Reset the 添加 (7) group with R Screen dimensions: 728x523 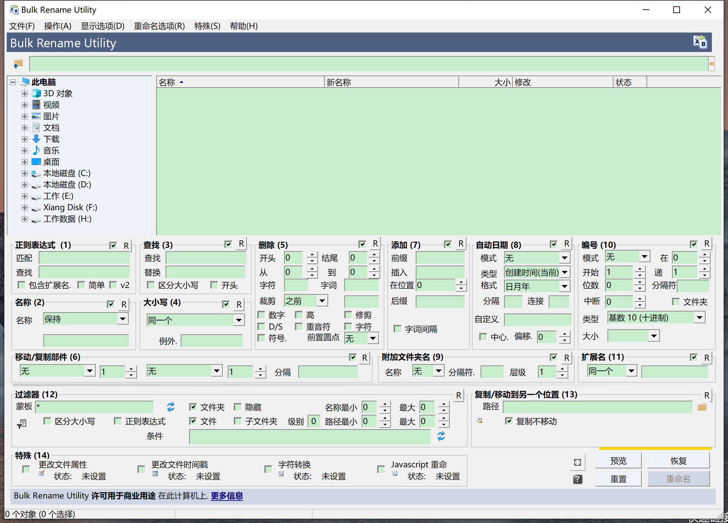(461, 244)
